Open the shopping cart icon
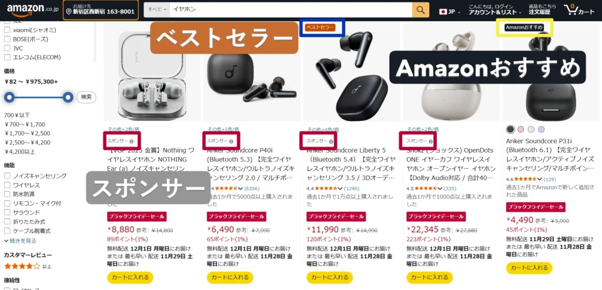 pos(578,10)
